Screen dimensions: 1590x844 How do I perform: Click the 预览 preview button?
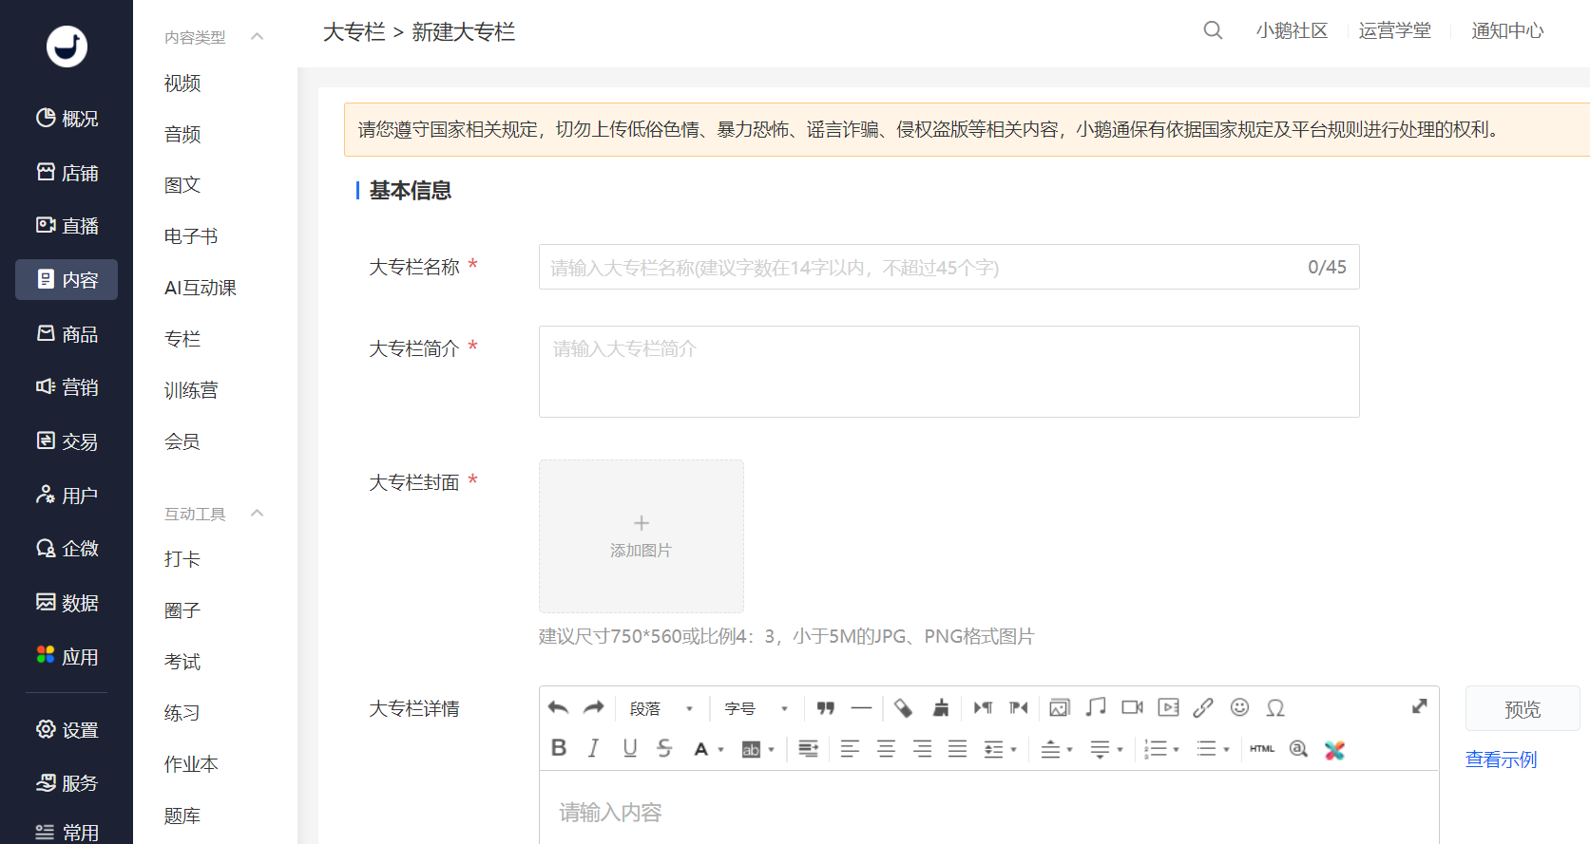click(x=1522, y=709)
